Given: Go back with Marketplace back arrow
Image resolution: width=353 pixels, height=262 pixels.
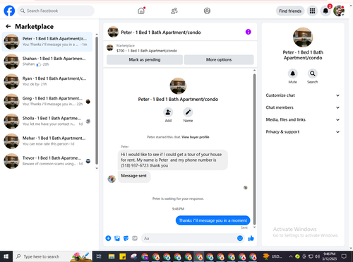Looking at the screenshot, I should [8, 26].
